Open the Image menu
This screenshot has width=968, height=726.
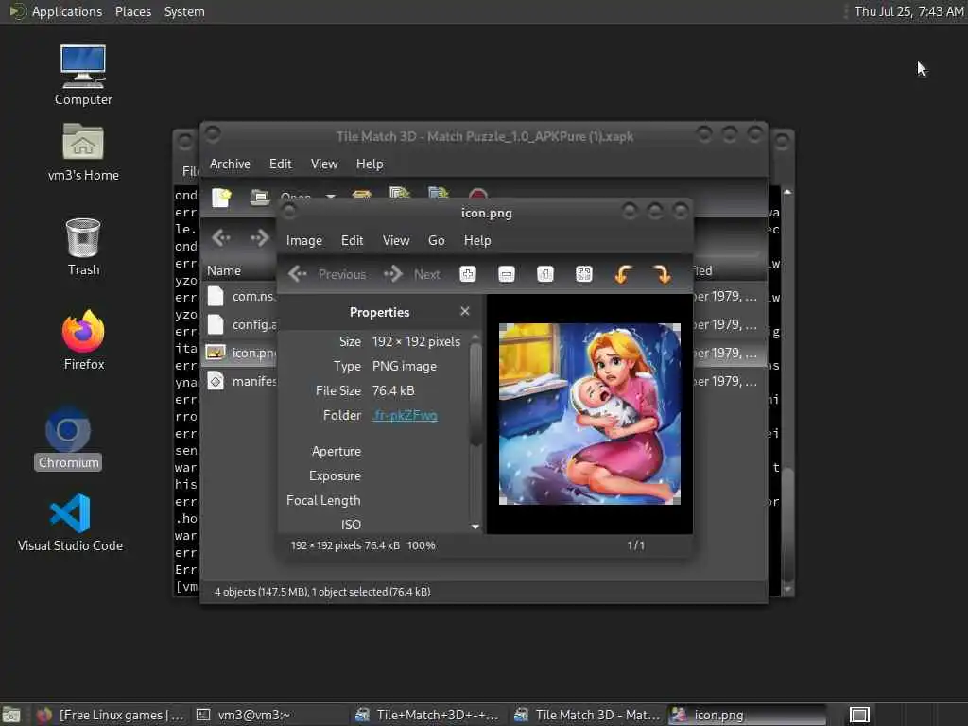click(x=303, y=240)
